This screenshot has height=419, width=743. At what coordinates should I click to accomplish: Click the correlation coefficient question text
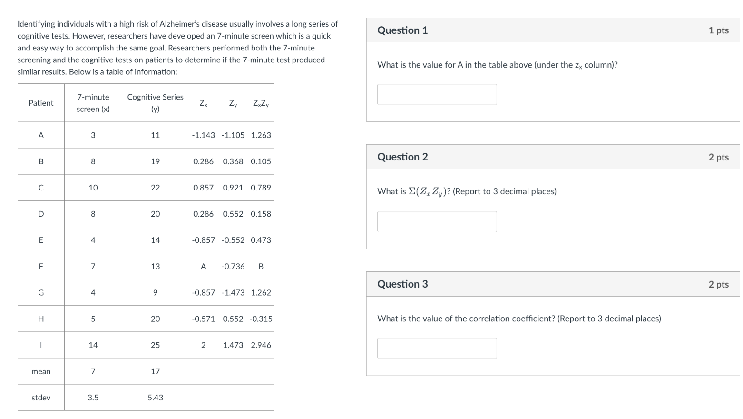coord(518,319)
